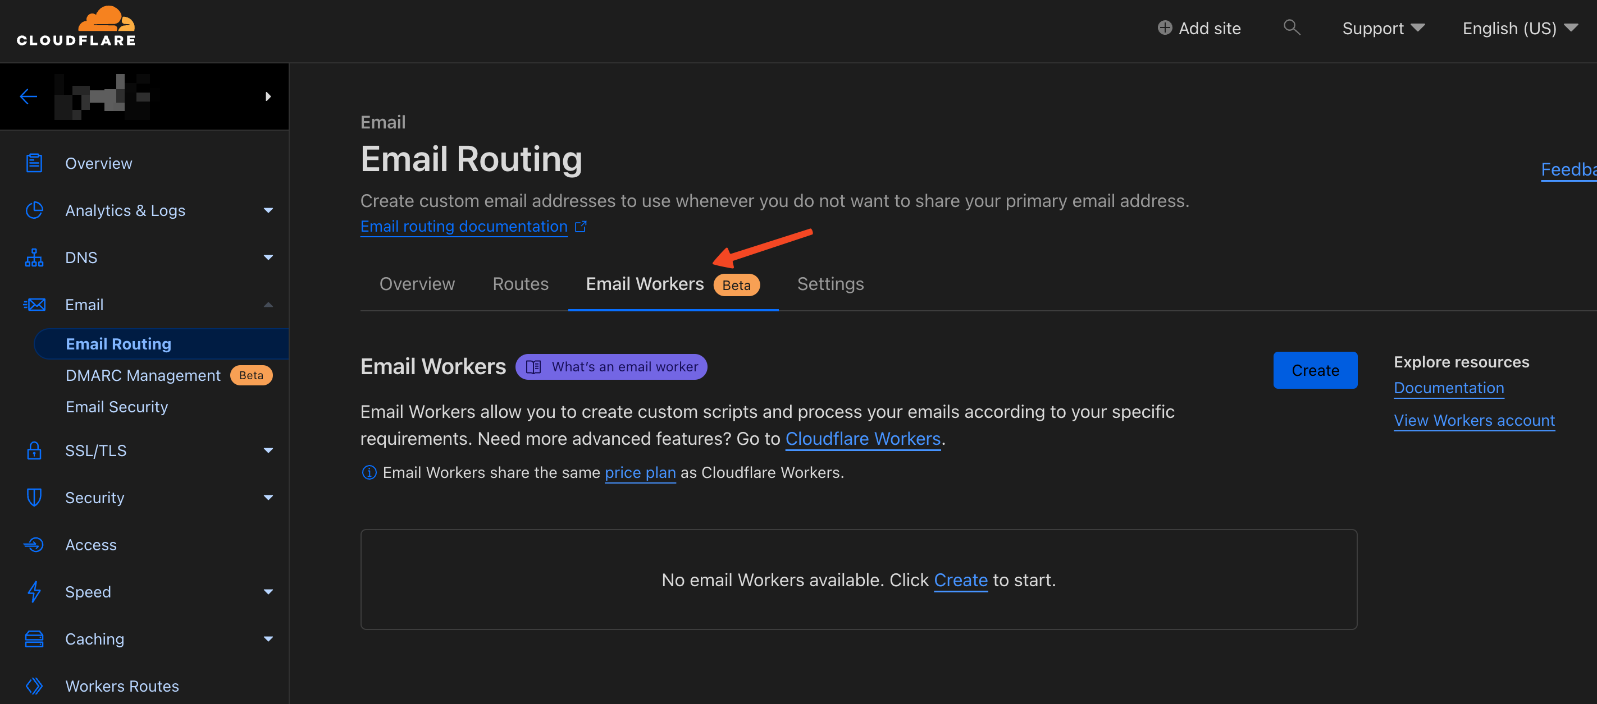
Task: Click the book icon in email worker badge
Action: (533, 367)
